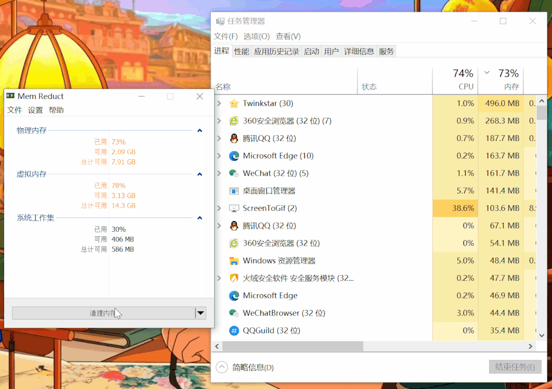
Task: Click the 结束任务(E) button
Action: [x=515, y=367]
